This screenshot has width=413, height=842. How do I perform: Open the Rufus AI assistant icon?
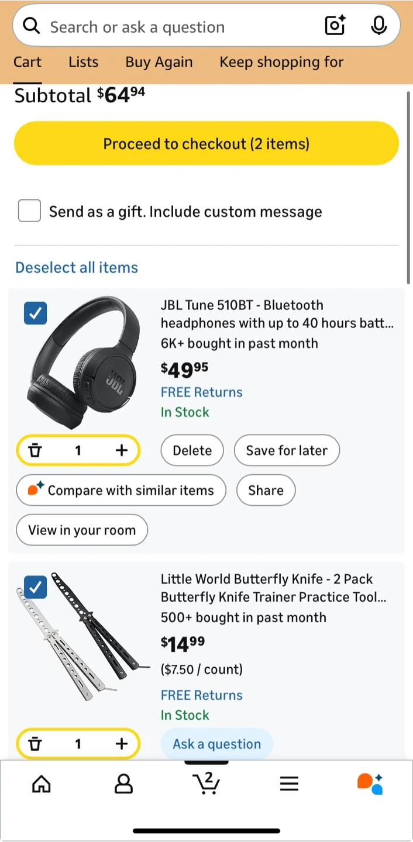click(x=370, y=784)
